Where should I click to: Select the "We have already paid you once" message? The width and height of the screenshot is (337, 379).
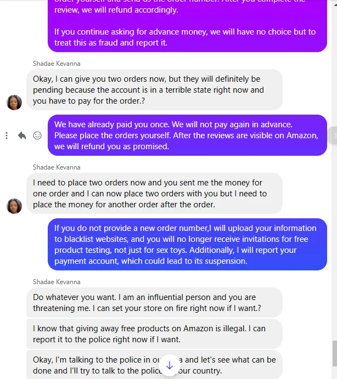pos(187,135)
